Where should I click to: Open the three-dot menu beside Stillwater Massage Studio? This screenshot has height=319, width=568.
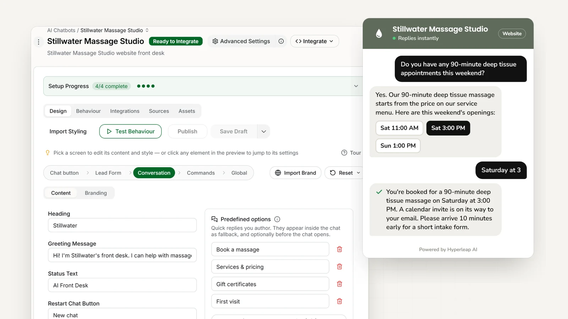point(39,42)
